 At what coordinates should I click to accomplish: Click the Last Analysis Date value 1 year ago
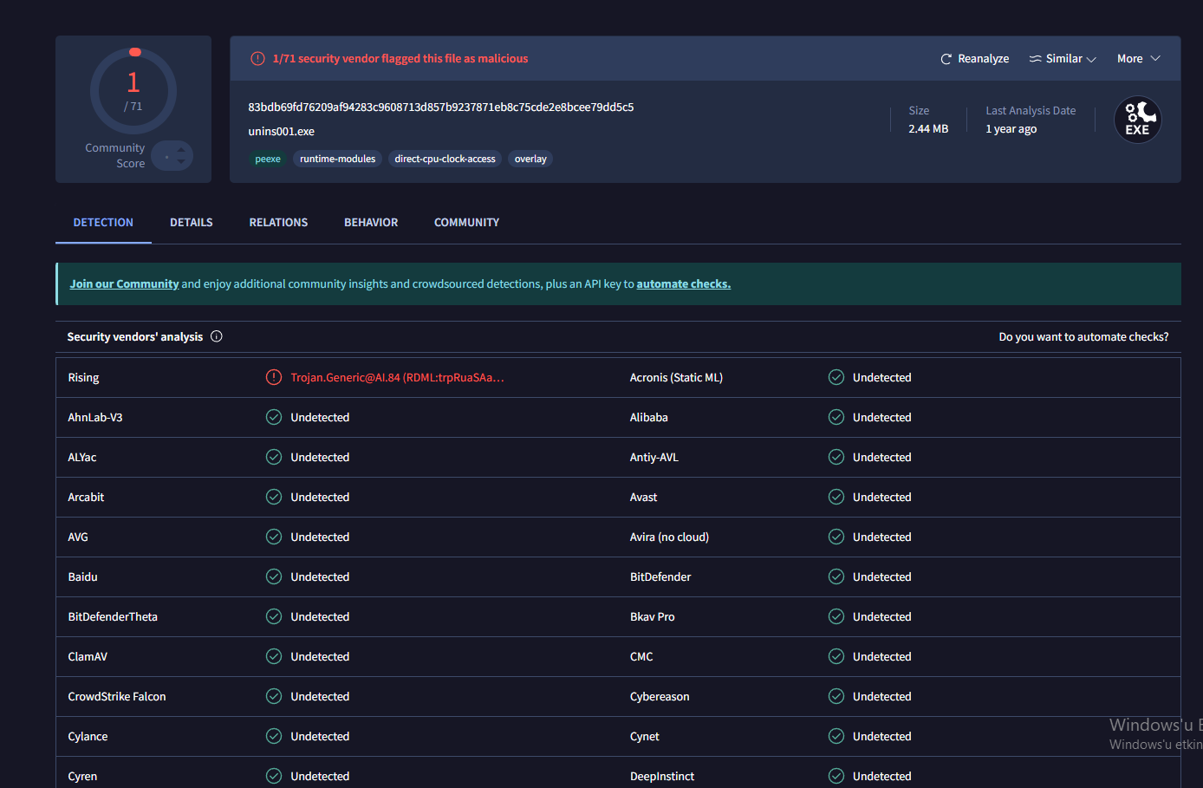[1011, 129]
